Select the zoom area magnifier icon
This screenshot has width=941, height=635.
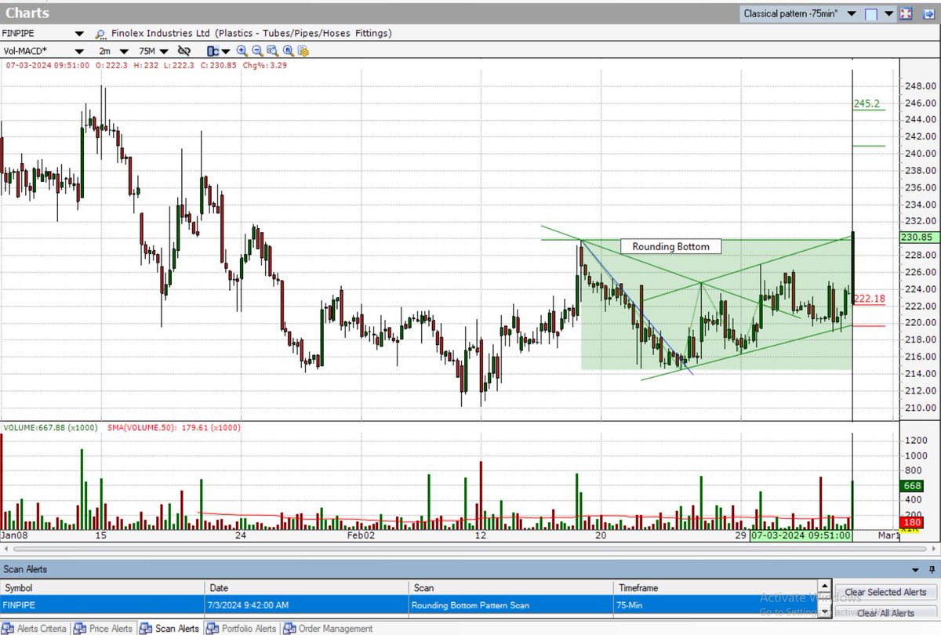pos(272,51)
